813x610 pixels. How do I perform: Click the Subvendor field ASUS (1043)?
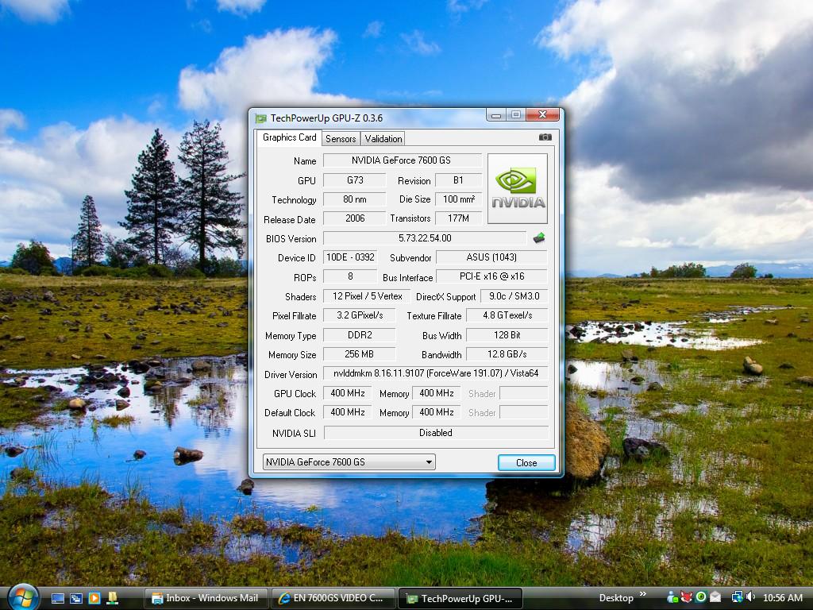click(491, 257)
